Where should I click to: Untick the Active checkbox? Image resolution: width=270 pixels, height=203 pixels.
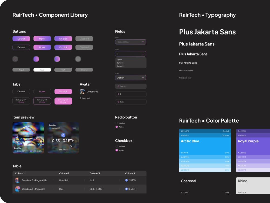coord(117,150)
